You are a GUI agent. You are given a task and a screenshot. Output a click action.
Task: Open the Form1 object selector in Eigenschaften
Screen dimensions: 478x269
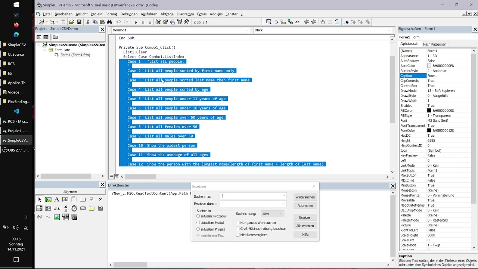click(475, 37)
